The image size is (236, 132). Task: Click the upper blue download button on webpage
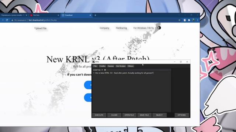coord(88,85)
